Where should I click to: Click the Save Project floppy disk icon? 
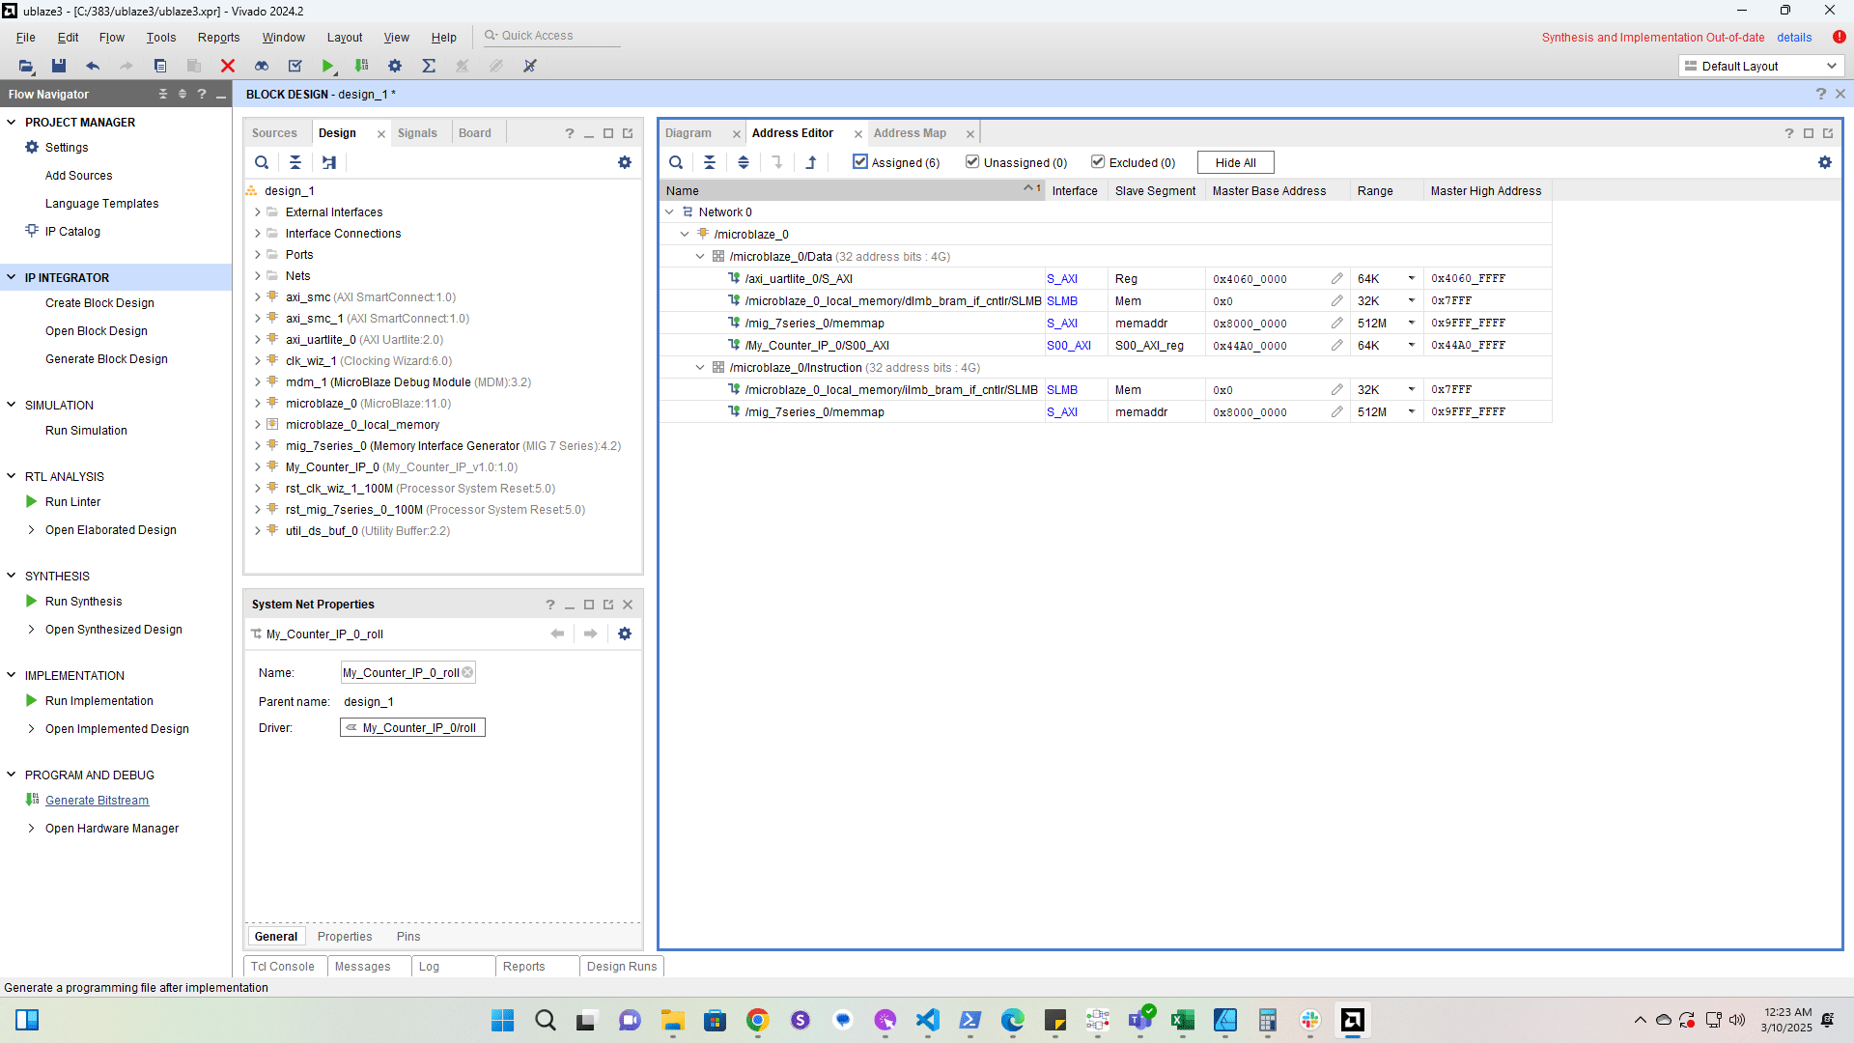[x=59, y=66]
